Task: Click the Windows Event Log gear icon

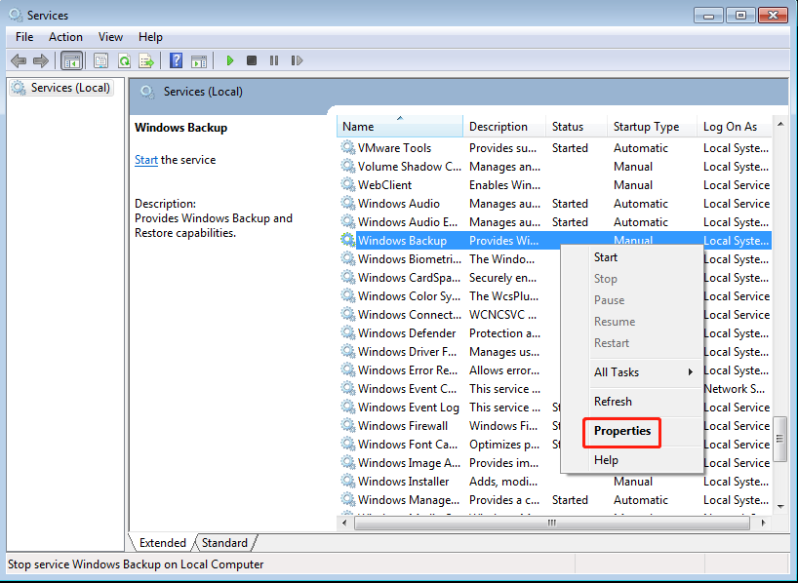Action: point(348,407)
